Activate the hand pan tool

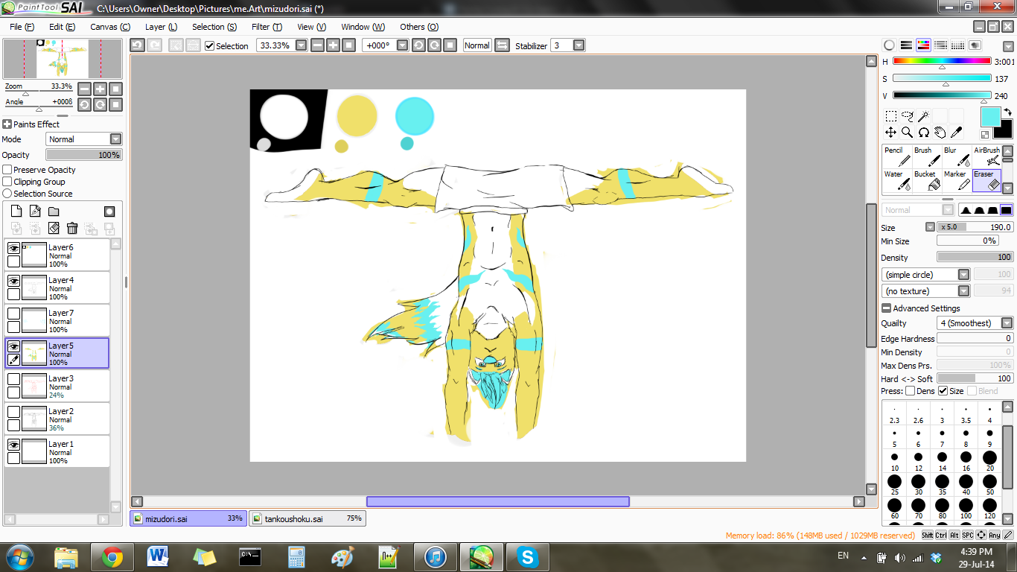coord(940,133)
